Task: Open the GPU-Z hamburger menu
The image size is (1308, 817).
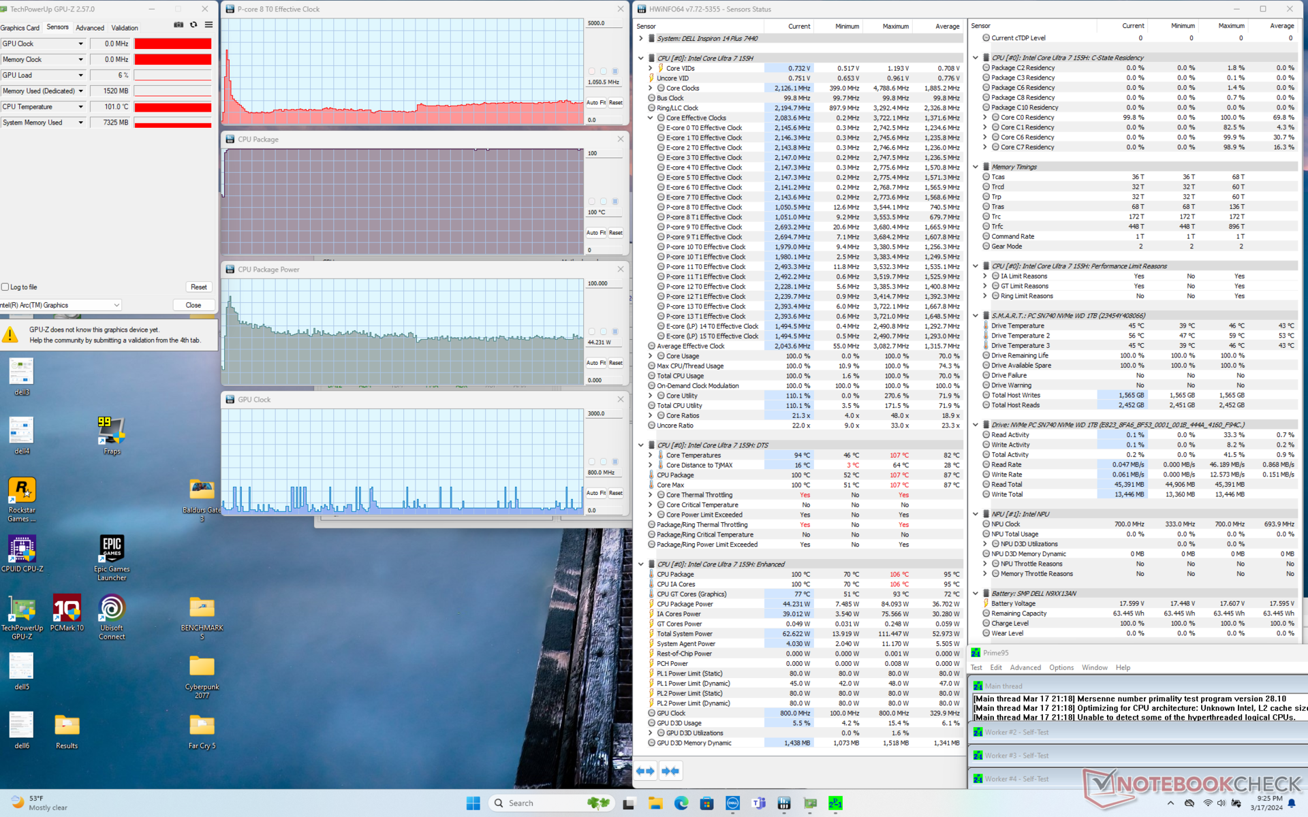Action: 208,25
